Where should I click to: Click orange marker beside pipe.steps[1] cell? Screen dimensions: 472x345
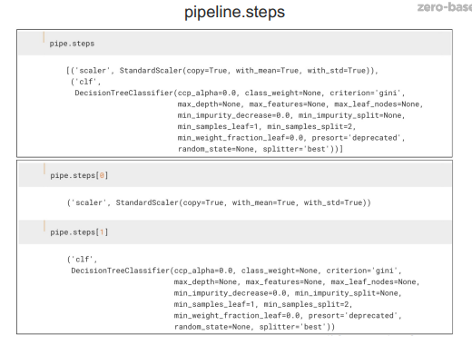(44, 226)
